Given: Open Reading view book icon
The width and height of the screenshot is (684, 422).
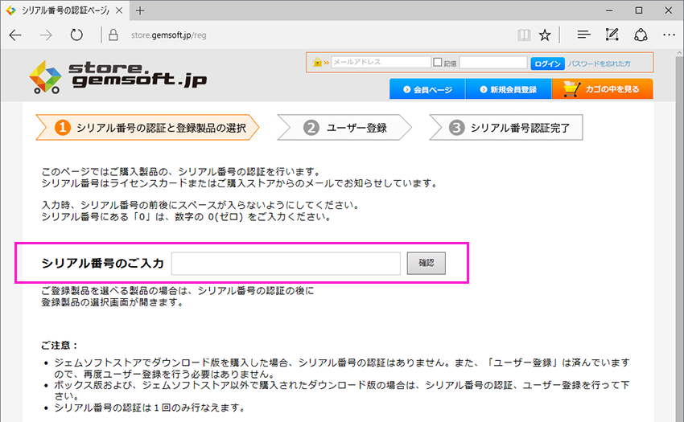Looking at the screenshot, I should pyautogui.click(x=525, y=35).
